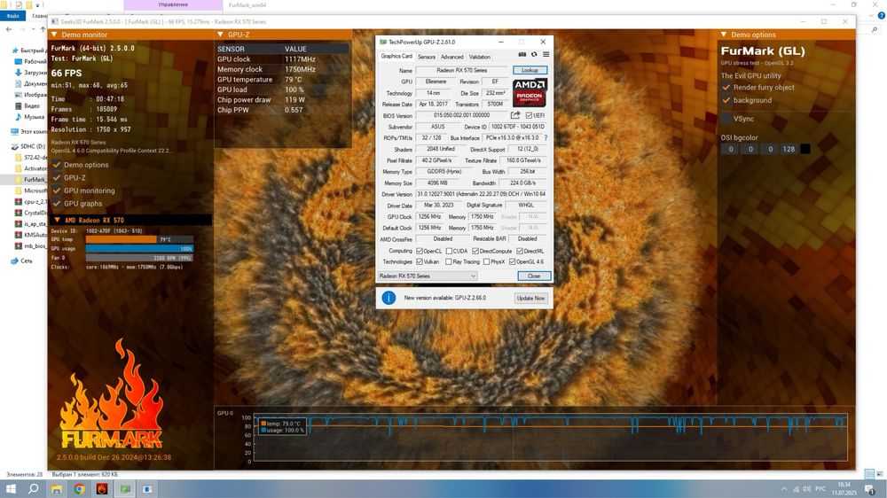Open the Управление ribbon tab
This screenshot has height=498, width=887.
click(x=173, y=4)
